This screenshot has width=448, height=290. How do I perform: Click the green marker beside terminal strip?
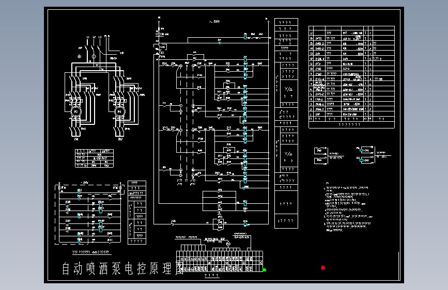point(264,270)
